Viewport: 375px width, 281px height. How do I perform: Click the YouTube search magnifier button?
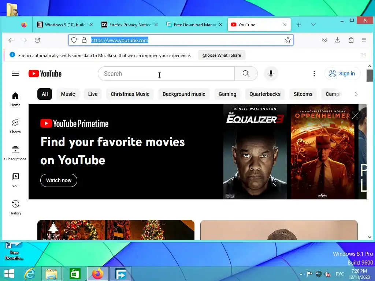(246, 74)
